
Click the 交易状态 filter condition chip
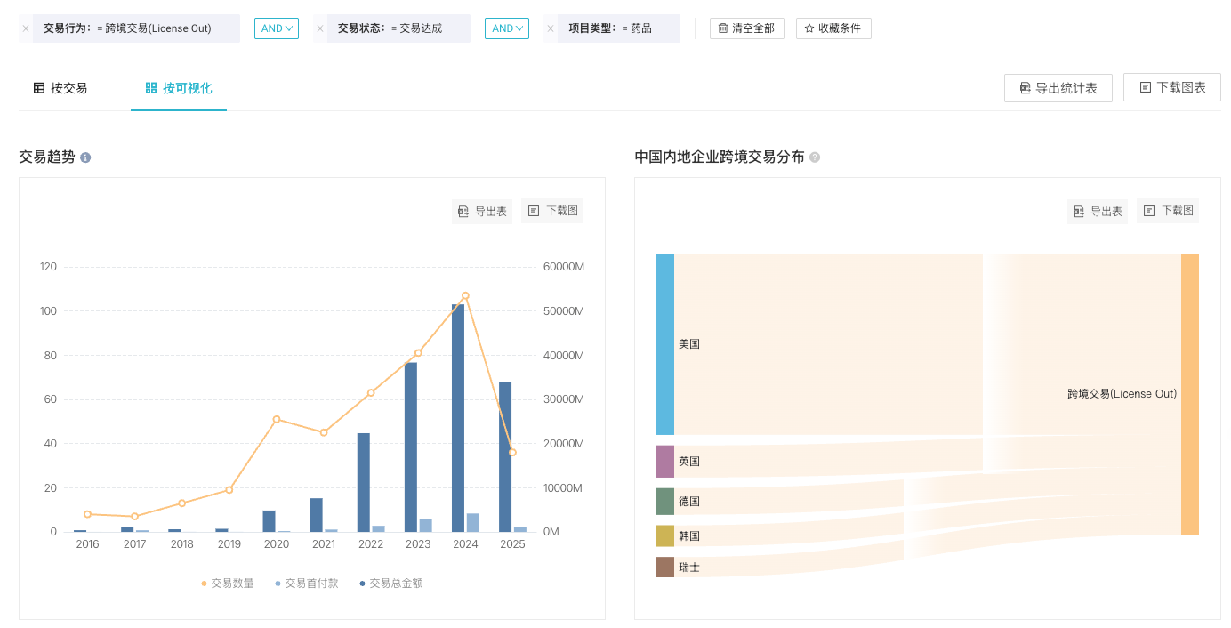tap(398, 28)
